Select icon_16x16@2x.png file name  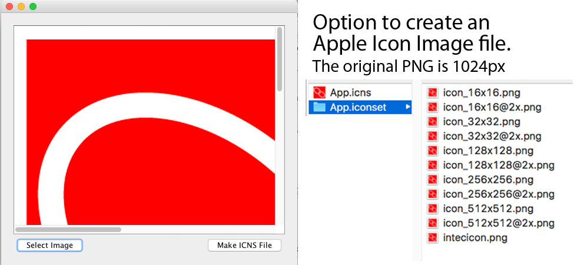[x=492, y=107]
